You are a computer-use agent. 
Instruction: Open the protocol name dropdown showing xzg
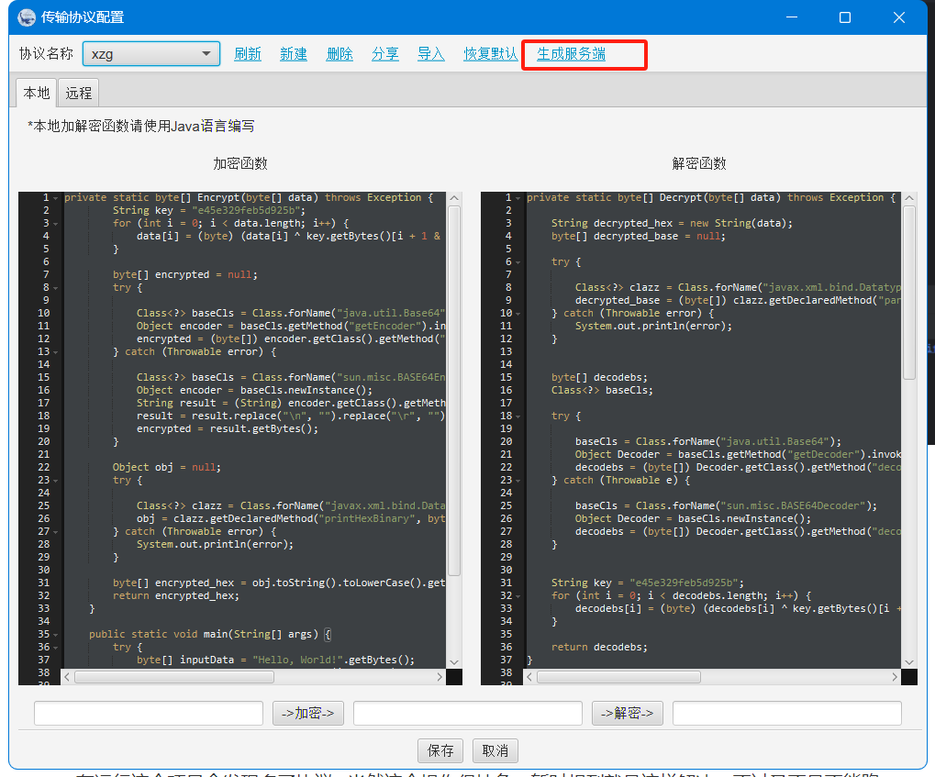pos(151,54)
